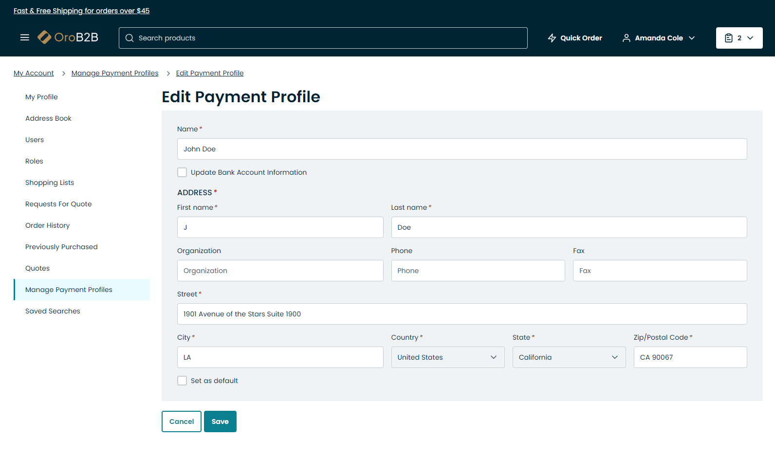Click the search magnifier icon

click(x=129, y=38)
